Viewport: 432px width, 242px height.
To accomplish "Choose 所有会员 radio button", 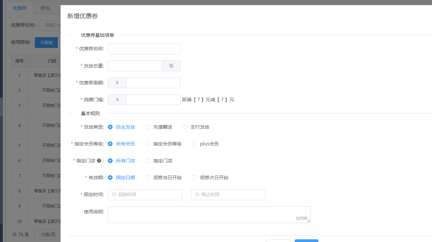I will click(121, 144).
